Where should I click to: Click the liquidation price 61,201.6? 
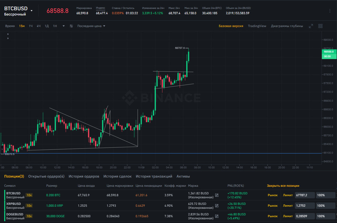pyautogui.click(x=141, y=195)
